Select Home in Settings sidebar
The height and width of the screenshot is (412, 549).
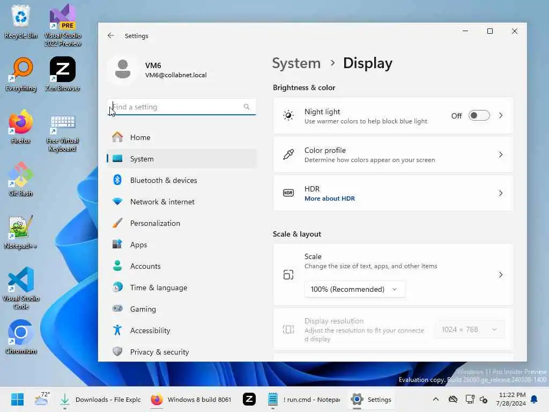(182, 137)
